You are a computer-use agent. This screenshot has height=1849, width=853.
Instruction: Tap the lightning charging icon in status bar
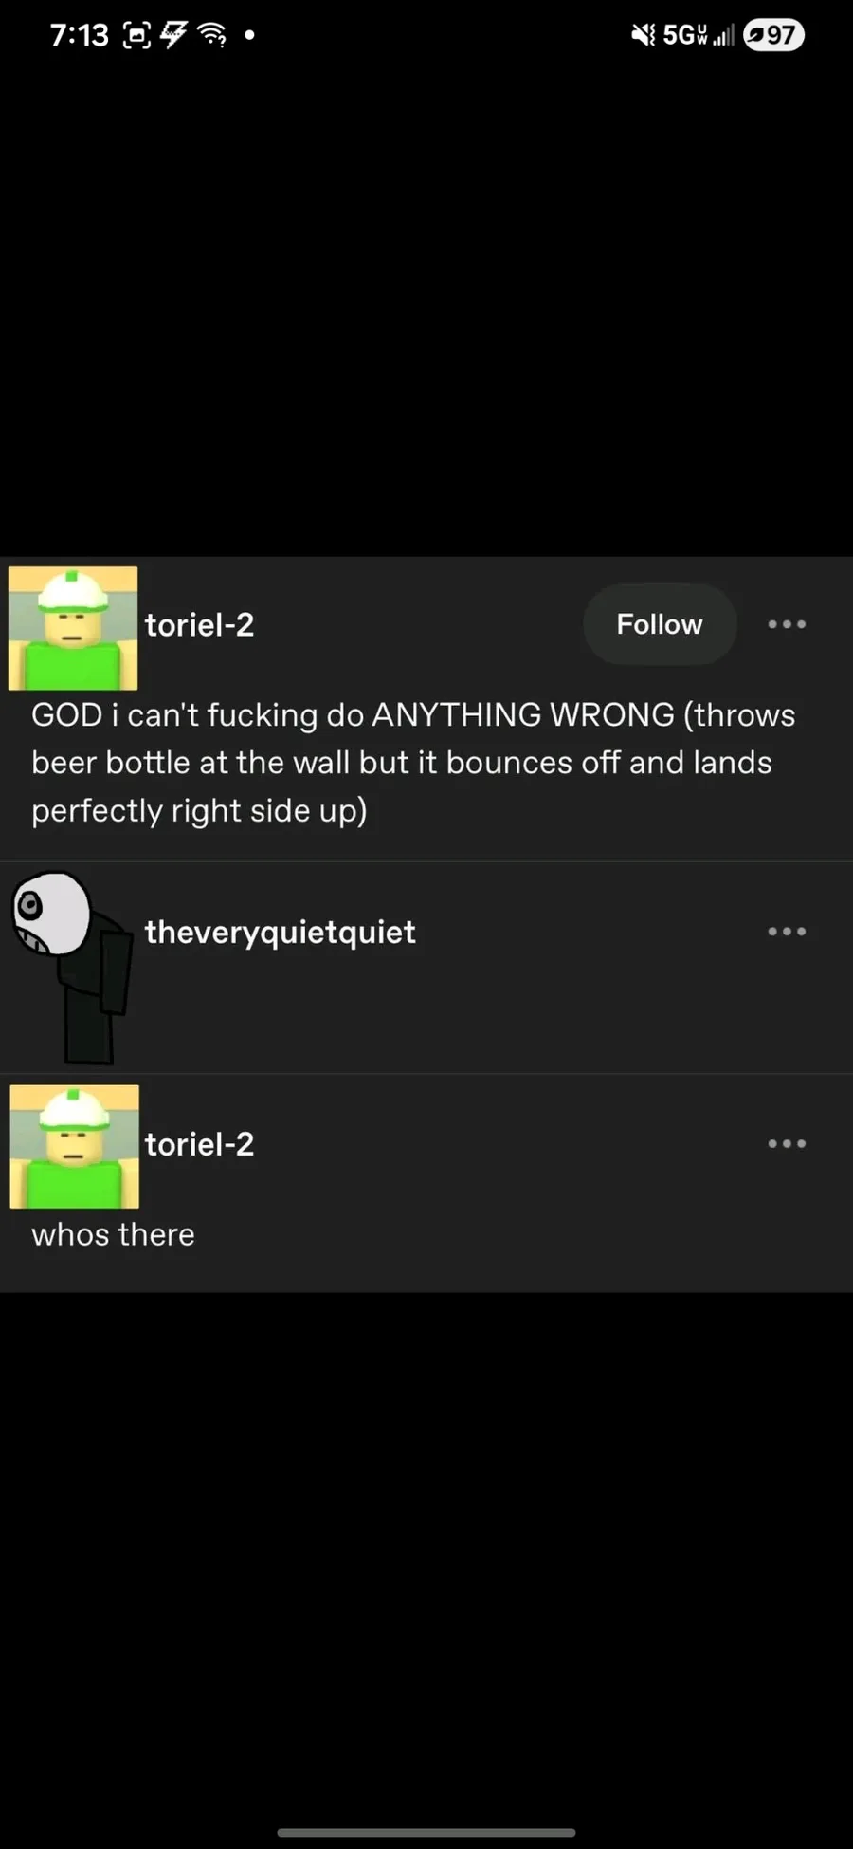click(173, 35)
